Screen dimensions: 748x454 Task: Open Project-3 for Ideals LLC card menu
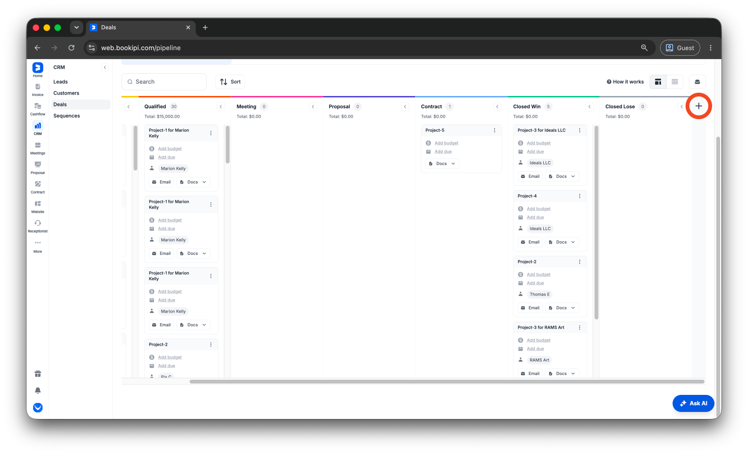pyautogui.click(x=580, y=131)
